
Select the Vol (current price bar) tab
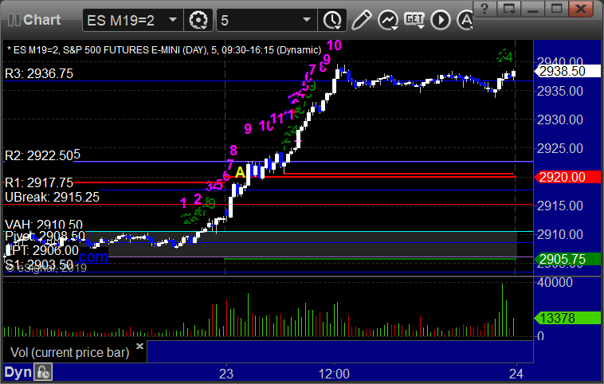[69, 351]
